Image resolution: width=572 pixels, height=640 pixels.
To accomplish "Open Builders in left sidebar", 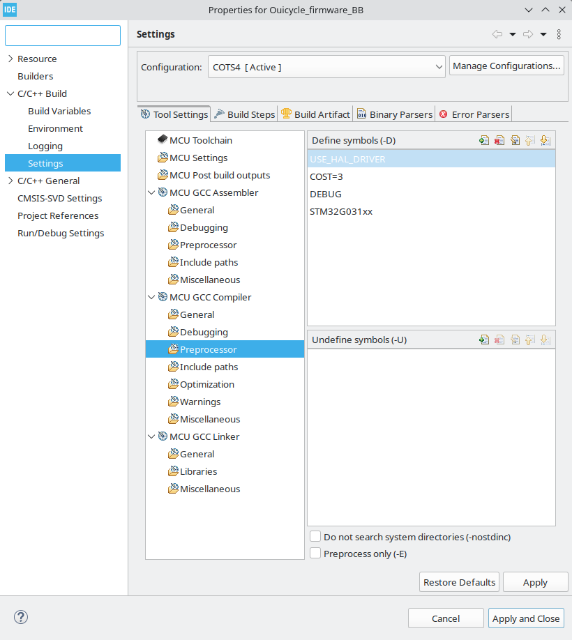I will click(35, 76).
